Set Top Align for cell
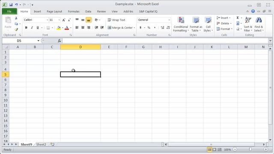274x154 pixels. coord(77,20)
